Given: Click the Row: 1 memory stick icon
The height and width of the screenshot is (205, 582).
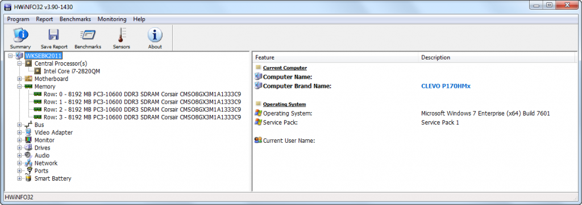Looking at the screenshot, I should [x=38, y=102].
